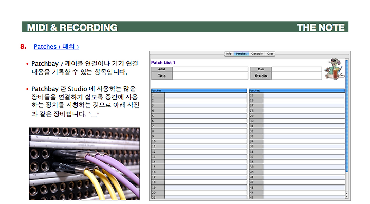Switch to the Info tab

point(229,54)
